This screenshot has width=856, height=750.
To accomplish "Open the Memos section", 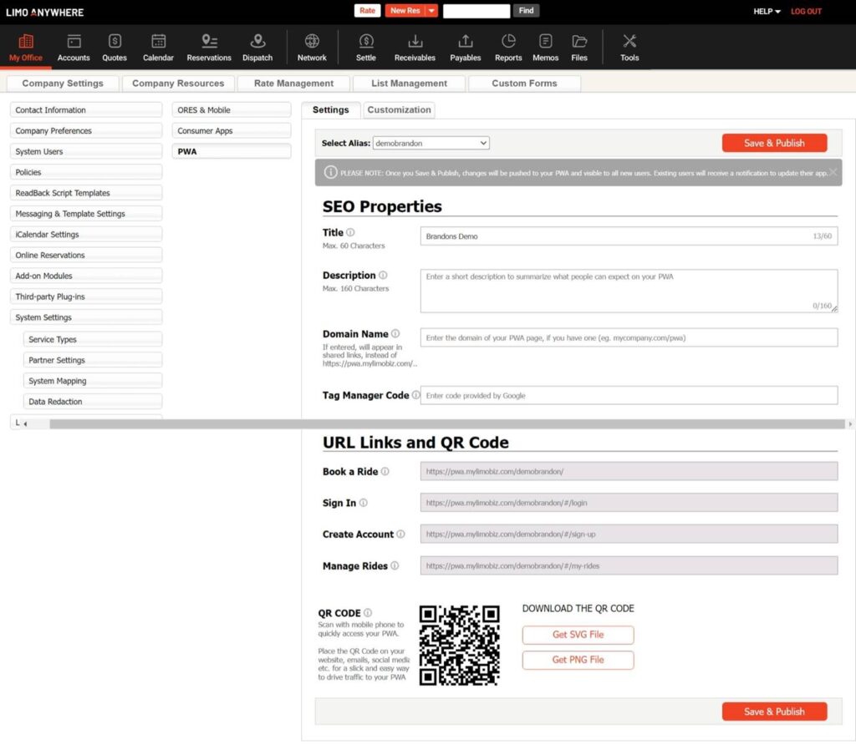I will pyautogui.click(x=545, y=48).
